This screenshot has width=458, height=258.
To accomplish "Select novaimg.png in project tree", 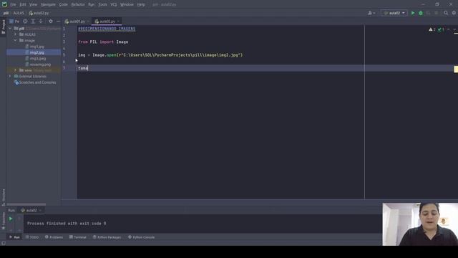I will (40, 64).
